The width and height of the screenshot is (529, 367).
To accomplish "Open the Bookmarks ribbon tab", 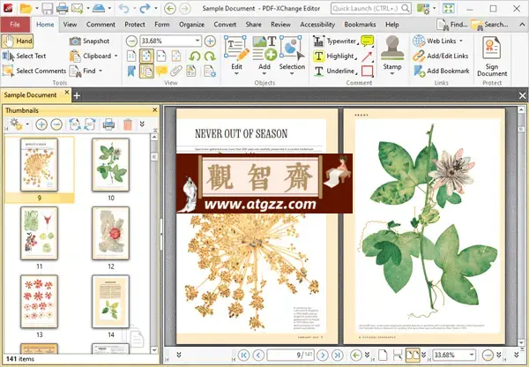I will [360, 25].
